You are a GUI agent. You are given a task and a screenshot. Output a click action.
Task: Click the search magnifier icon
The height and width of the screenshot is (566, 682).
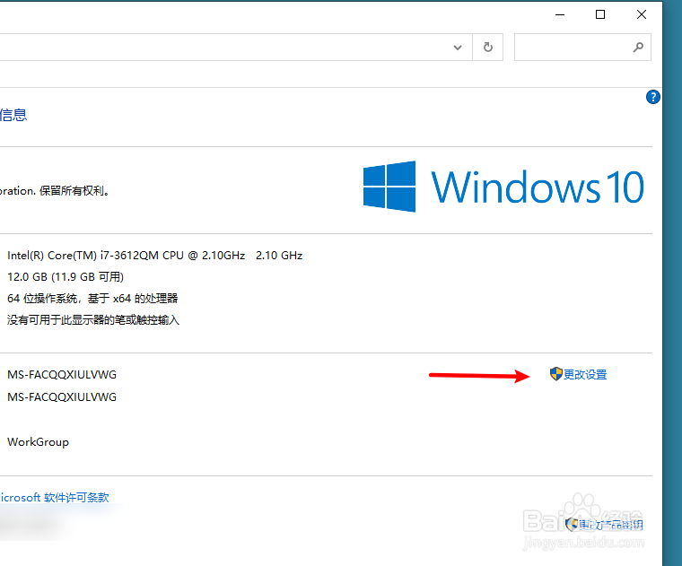click(x=638, y=47)
